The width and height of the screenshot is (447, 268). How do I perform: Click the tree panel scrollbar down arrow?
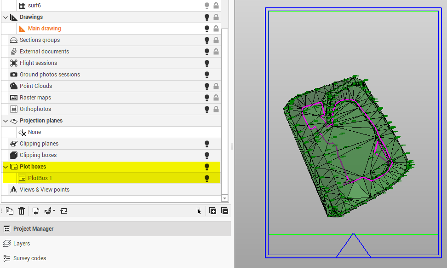(224, 198)
